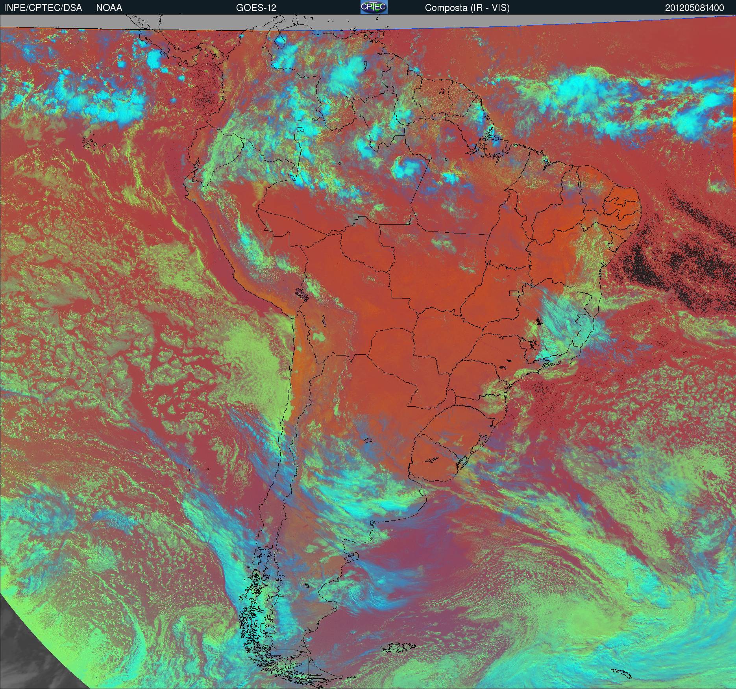Click the GOES-12 satellite label
Image resolution: width=736 pixels, height=689 pixels.
(256, 8)
